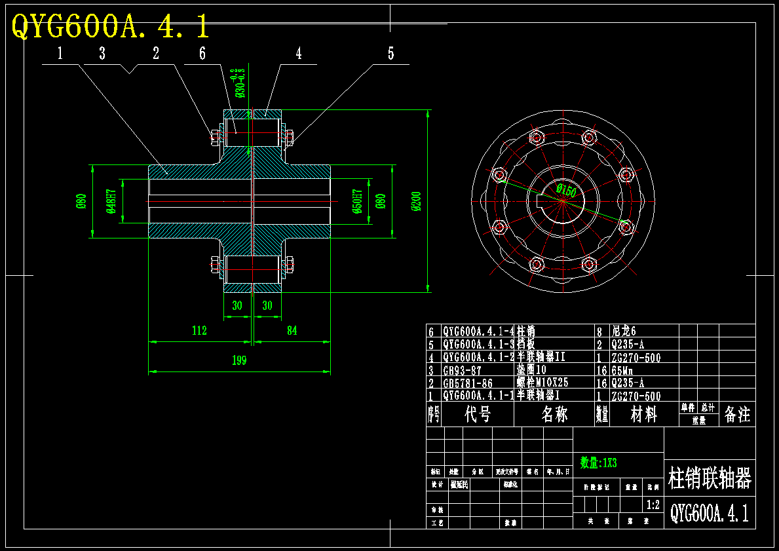Click the 标准化 label
Viewport: 779px width, 551px height.
pos(510,484)
